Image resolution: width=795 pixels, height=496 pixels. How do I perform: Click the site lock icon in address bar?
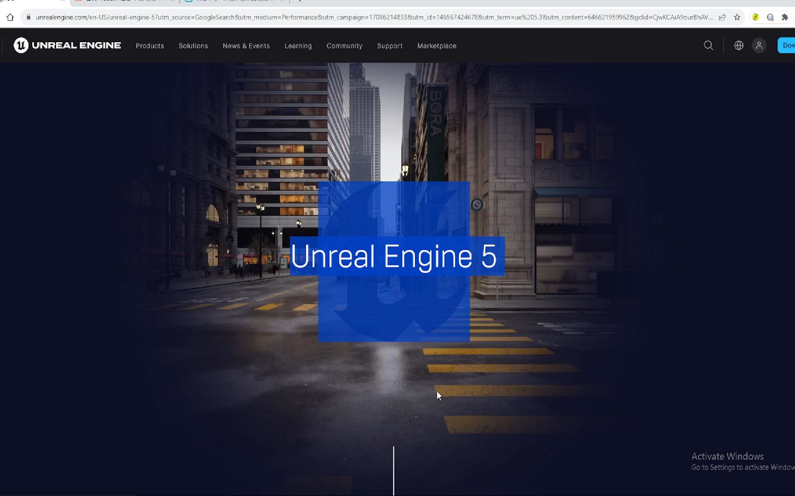pyautogui.click(x=29, y=17)
